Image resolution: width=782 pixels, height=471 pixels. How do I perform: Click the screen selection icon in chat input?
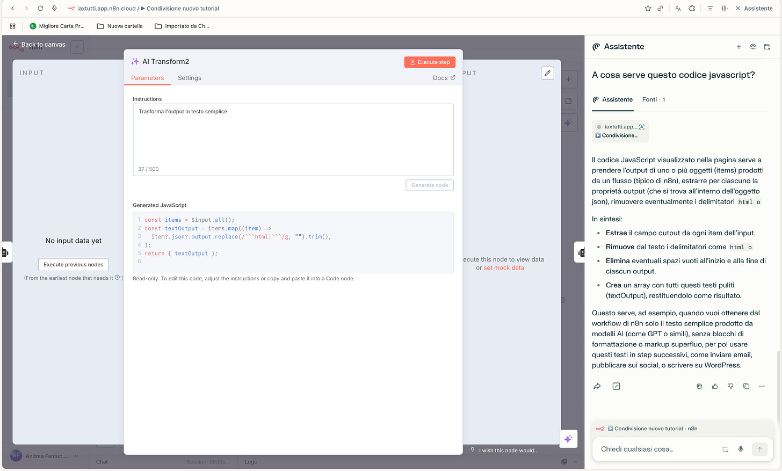(725, 450)
